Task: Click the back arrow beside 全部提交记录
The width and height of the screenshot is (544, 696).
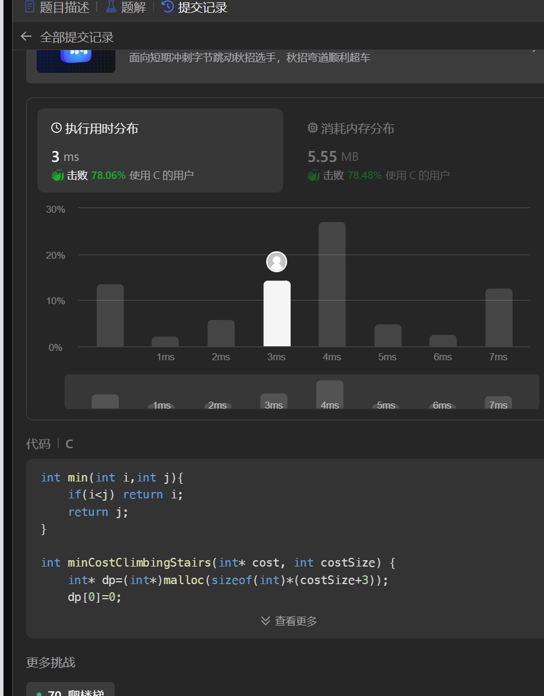Action: point(26,37)
